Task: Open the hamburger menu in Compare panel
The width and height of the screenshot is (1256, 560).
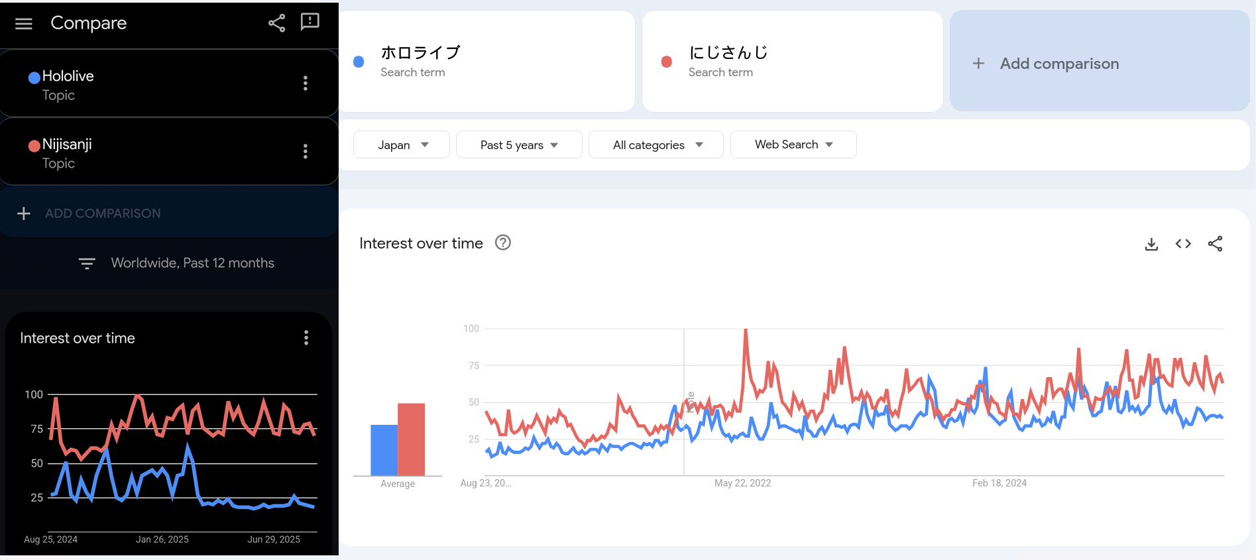Action: (x=24, y=24)
